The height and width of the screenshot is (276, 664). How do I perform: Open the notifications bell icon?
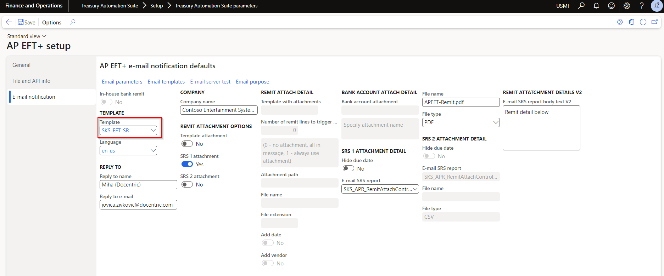point(596,6)
